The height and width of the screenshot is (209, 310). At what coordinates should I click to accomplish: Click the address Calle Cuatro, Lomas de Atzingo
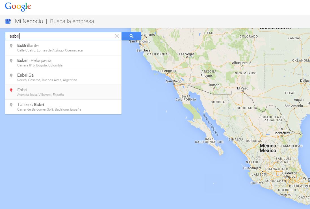click(x=50, y=50)
